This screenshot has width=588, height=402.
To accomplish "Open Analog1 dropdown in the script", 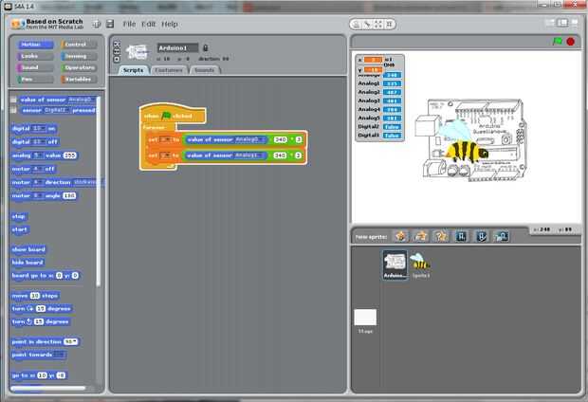I will [250, 155].
